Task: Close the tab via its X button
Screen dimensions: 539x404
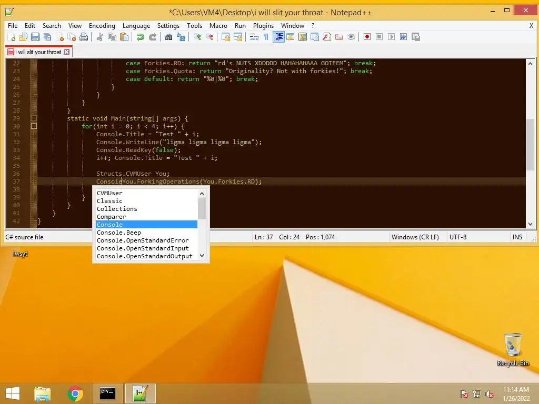Action: pyautogui.click(x=67, y=52)
